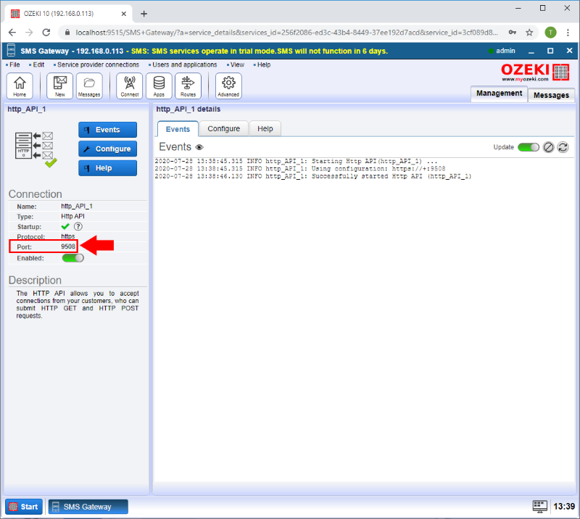Switch to the Messages tab at top right
The height and width of the screenshot is (519, 580).
(551, 95)
